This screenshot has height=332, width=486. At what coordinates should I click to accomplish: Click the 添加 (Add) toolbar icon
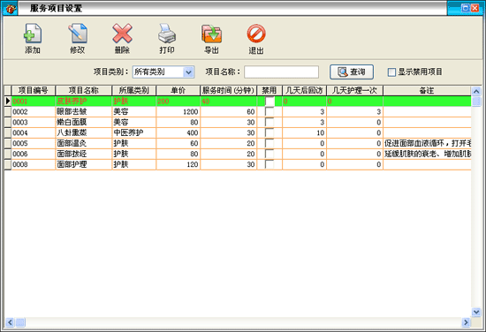[x=33, y=34]
